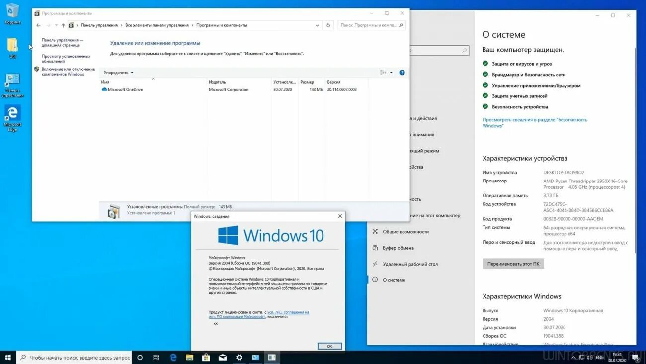This screenshot has height=364, width=646.
Task: Refresh the Programs and Features address bar
Action: 328,25
